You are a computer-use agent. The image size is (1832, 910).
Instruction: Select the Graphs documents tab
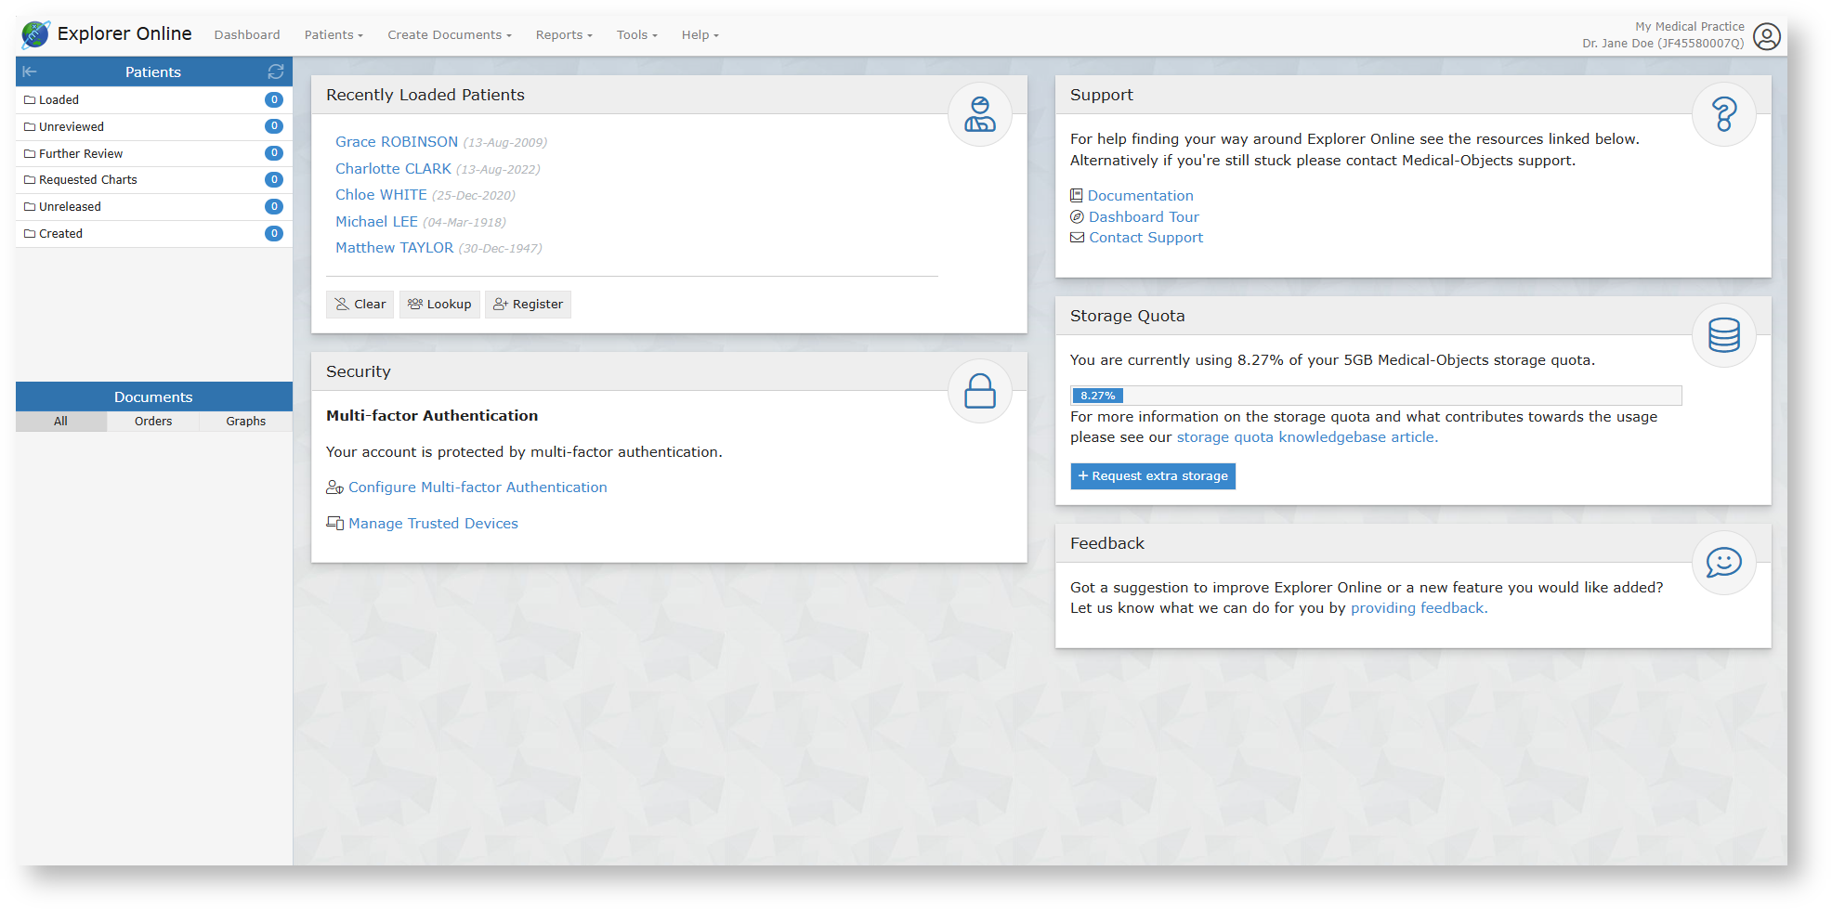pos(245,422)
